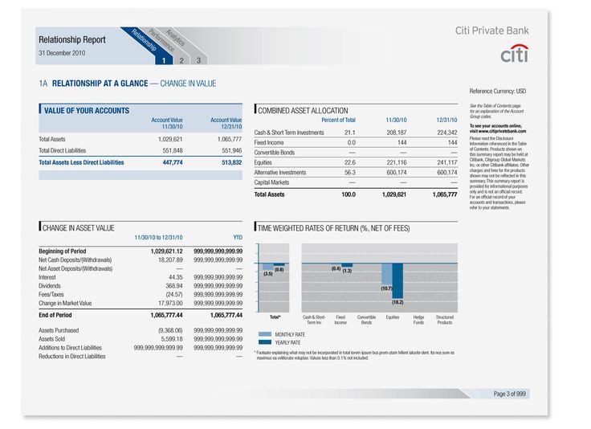Click the value 241,117 in Equities row

coord(447,162)
